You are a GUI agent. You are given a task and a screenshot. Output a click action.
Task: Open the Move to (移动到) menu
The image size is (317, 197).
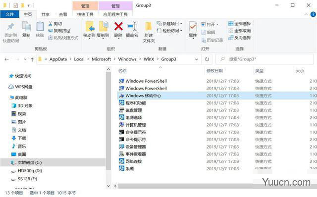point(89,30)
